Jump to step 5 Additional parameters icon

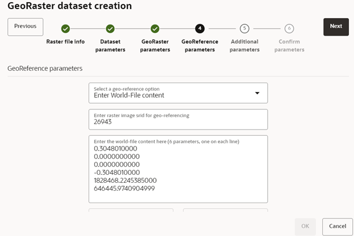[x=245, y=29]
